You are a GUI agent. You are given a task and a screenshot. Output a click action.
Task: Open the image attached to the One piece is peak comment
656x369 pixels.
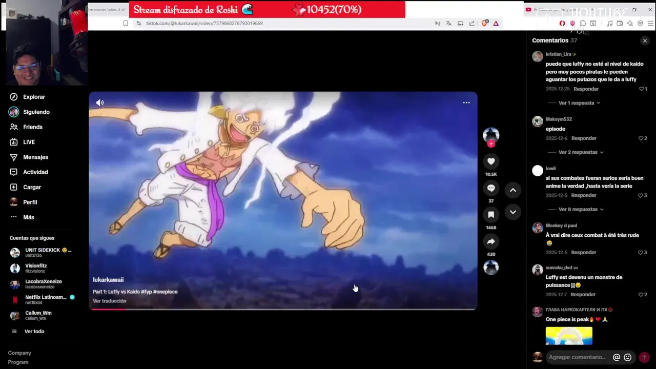(x=569, y=336)
